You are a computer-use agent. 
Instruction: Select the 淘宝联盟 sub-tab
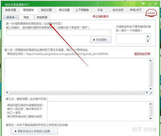(42, 17)
